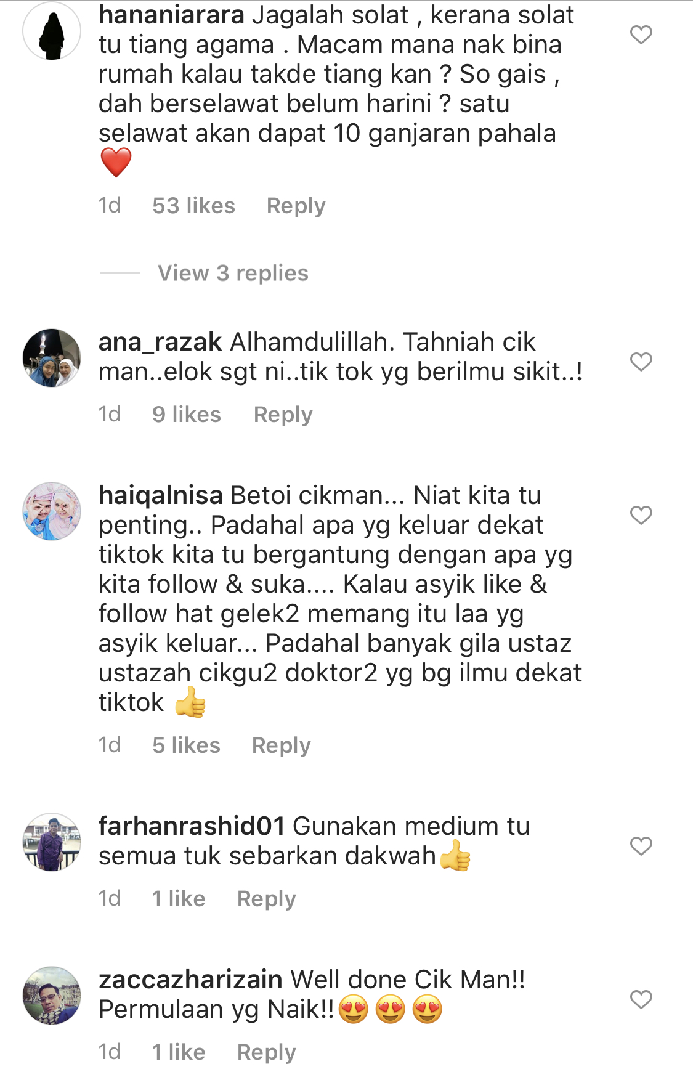The height and width of the screenshot is (1072, 693).
Task: Open zaccazharizain's profile avatar
Action: pyautogui.click(x=52, y=996)
